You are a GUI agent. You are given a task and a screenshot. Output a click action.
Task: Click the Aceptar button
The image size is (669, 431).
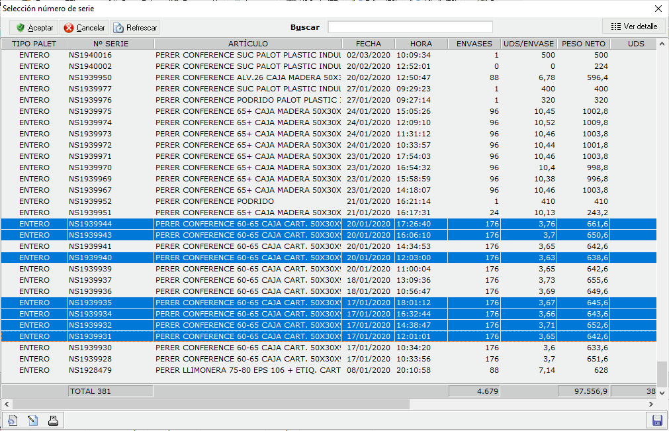[x=34, y=28]
